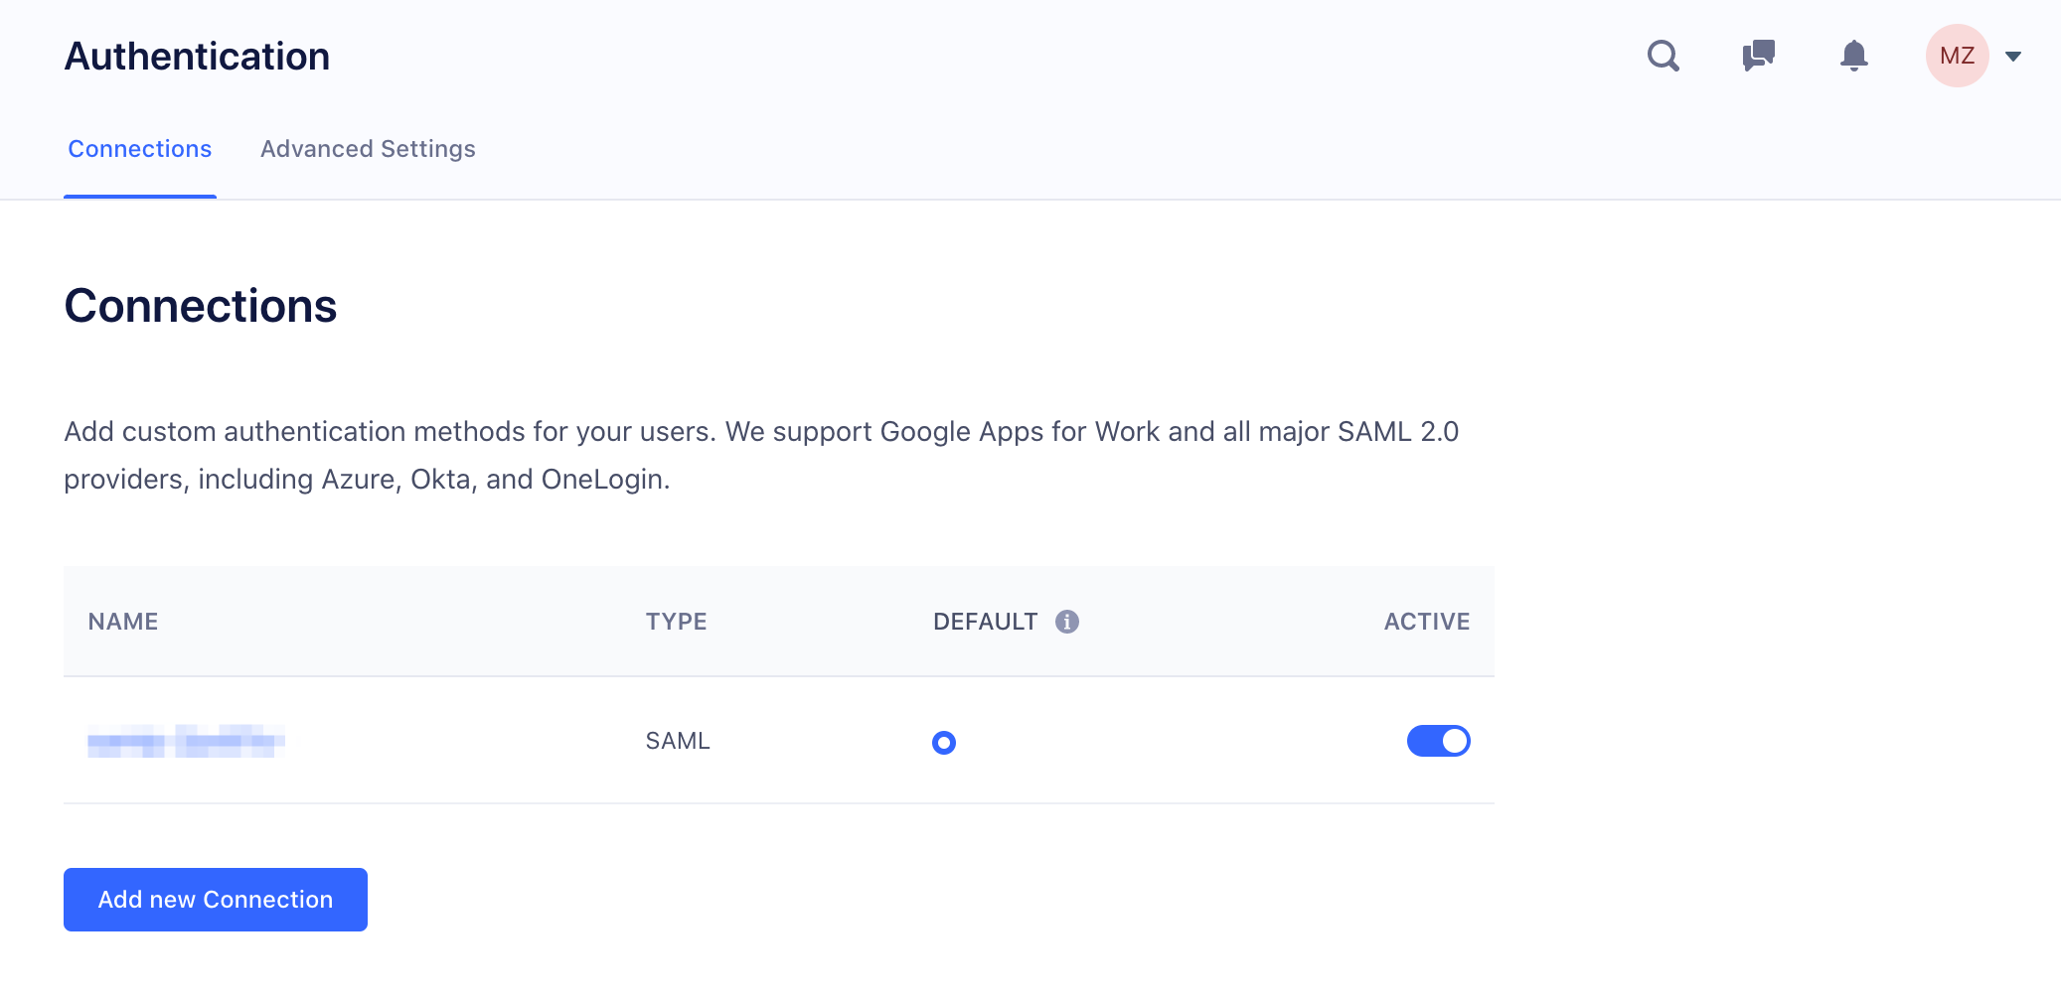Viewport: 2061px width, 999px height.
Task: Open the chat messages icon
Action: [1758, 56]
